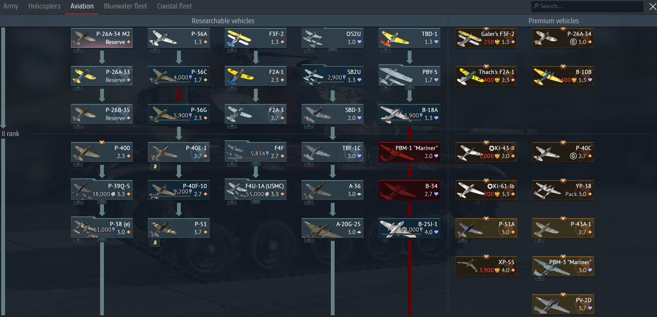The image size is (657, 317).
Task: Click the Researchable vehicles header
Action: point(223,21)
